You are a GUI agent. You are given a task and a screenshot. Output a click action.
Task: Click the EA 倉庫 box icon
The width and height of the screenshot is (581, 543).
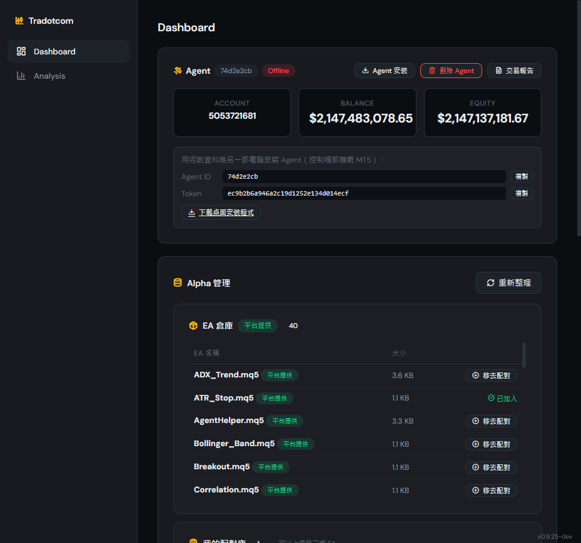pos(193,326)
